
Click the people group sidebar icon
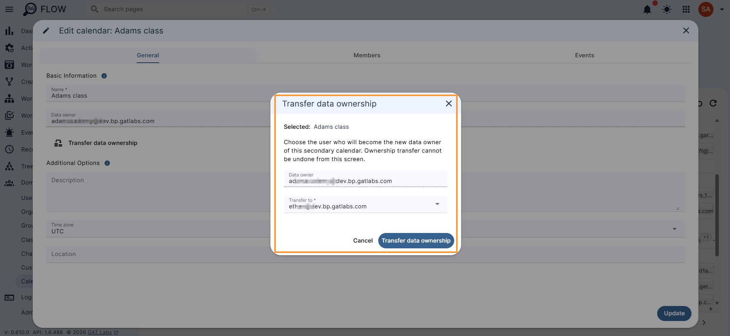tap(9, 183)
